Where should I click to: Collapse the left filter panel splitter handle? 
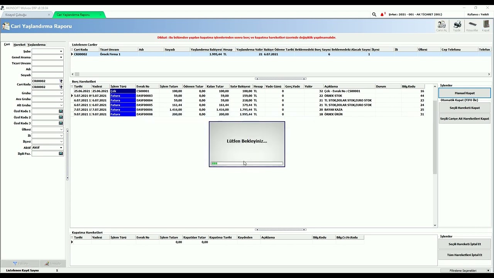coord(68,154)
